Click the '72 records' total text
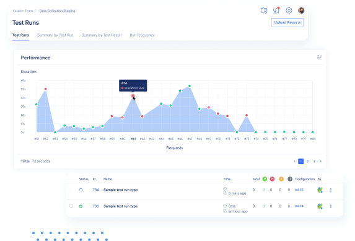The height and width of the screenshot is (241, 355). (41, 161)
